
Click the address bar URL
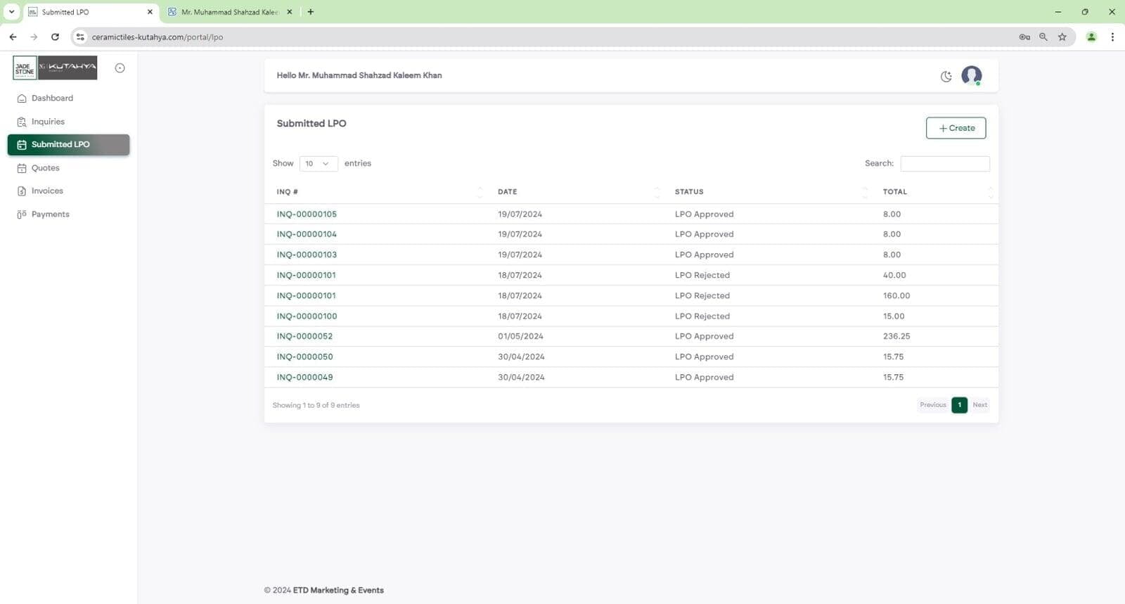point(157,37)
